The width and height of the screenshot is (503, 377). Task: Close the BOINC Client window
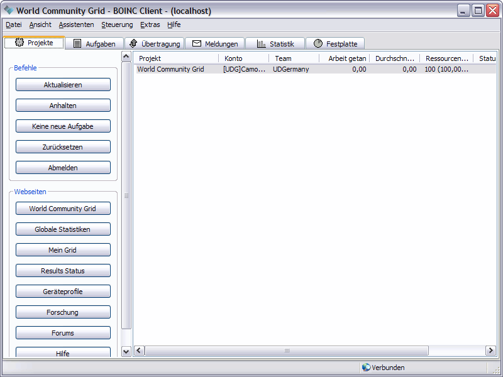point(492,11)
